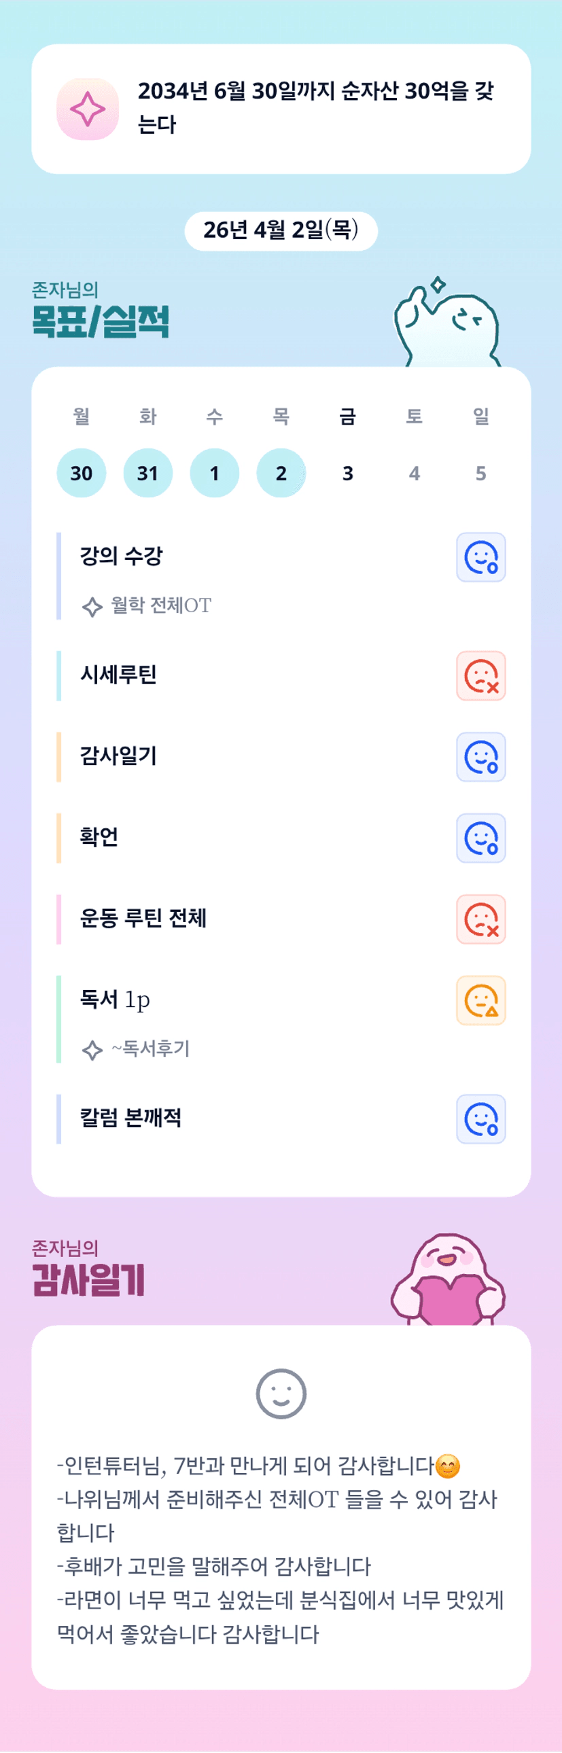
Task: Select Monday the 30th in week calendar
Action: pyautogui.click(x=82, y=473)
